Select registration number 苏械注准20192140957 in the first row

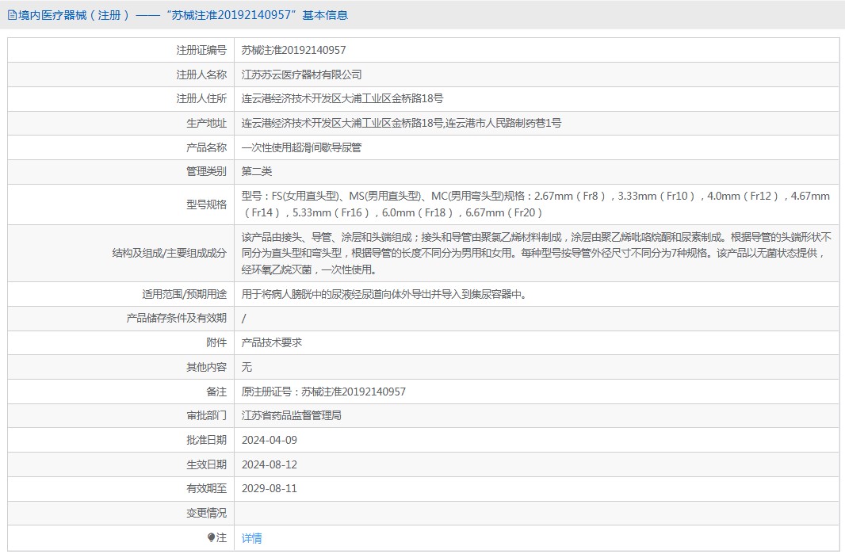[x=293, y=50]
